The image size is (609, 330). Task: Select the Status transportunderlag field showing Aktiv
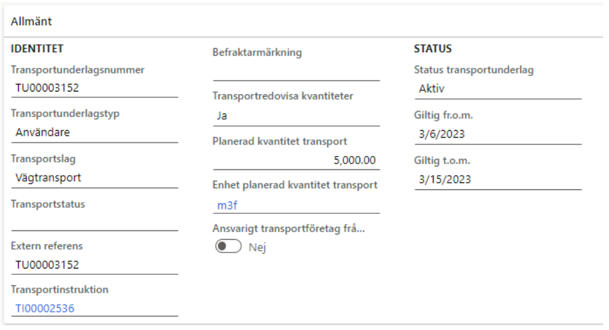(x=498, y=89)
